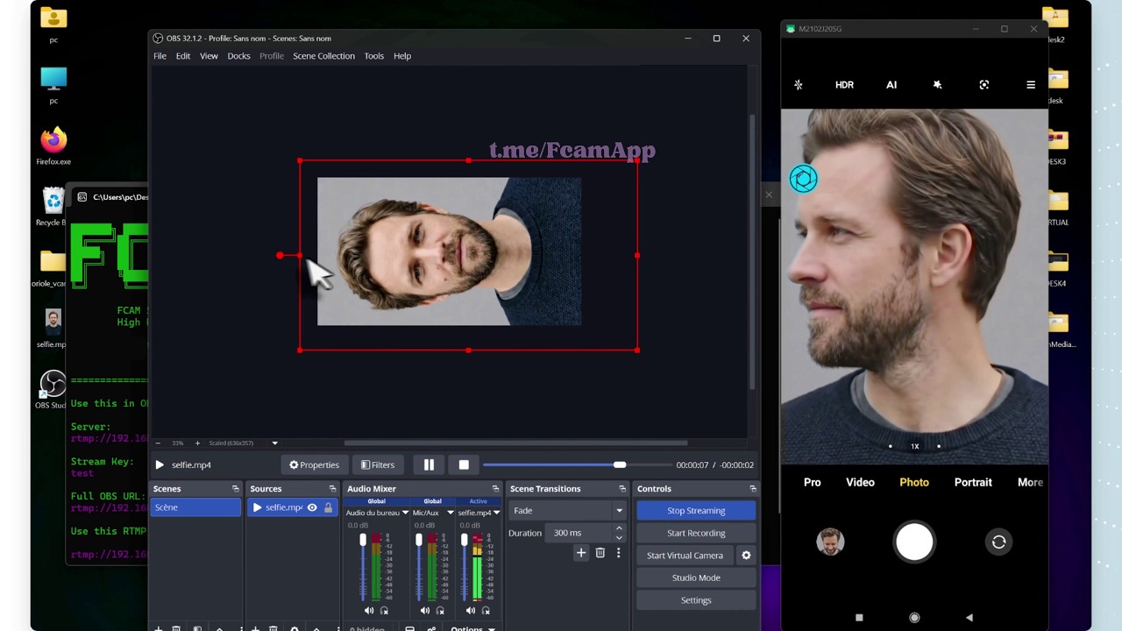This screenshot has width=1122, height=631.
Task: Tap the Google Lens scan icon
Action: [x=984, y=85]
